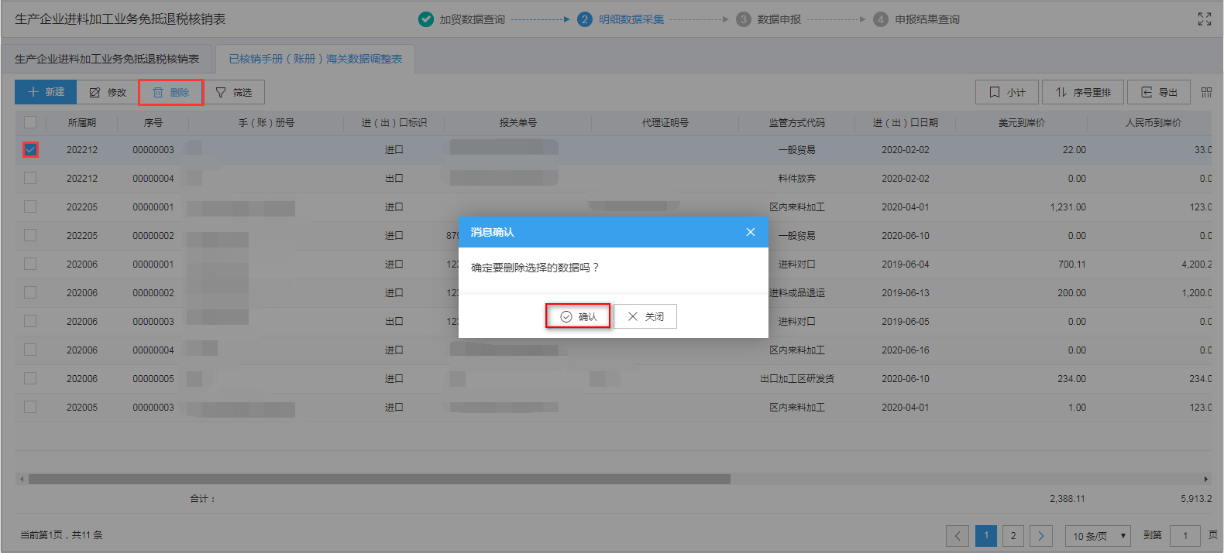Open the 10 条/页 page size dropdown
Screen dimensions: 1224x553
pos(1098,535)
